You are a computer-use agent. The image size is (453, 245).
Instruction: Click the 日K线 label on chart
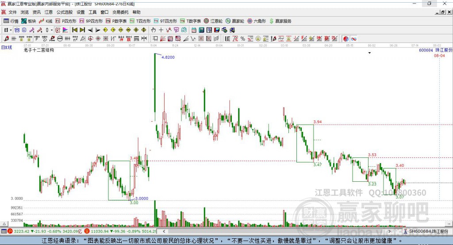(7, 47)
